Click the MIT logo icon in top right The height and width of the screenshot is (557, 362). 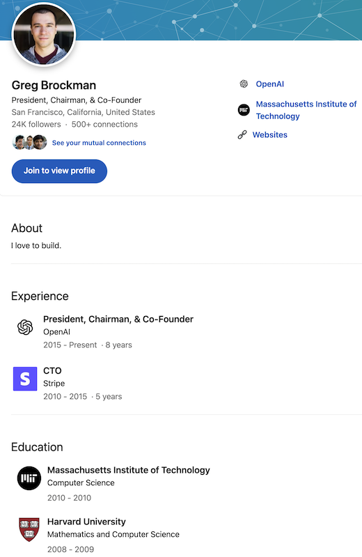244,110
